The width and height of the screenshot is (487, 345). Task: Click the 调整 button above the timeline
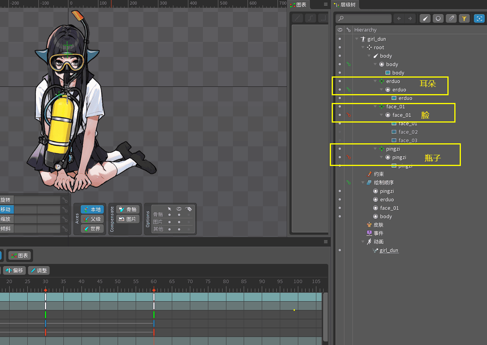point(38,270)
